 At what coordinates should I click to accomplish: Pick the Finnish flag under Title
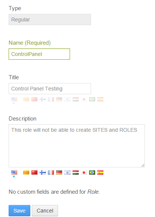(x=43, y=99)
